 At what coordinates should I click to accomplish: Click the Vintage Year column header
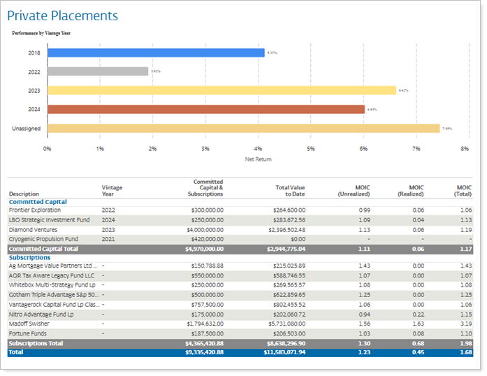point(112,191)
